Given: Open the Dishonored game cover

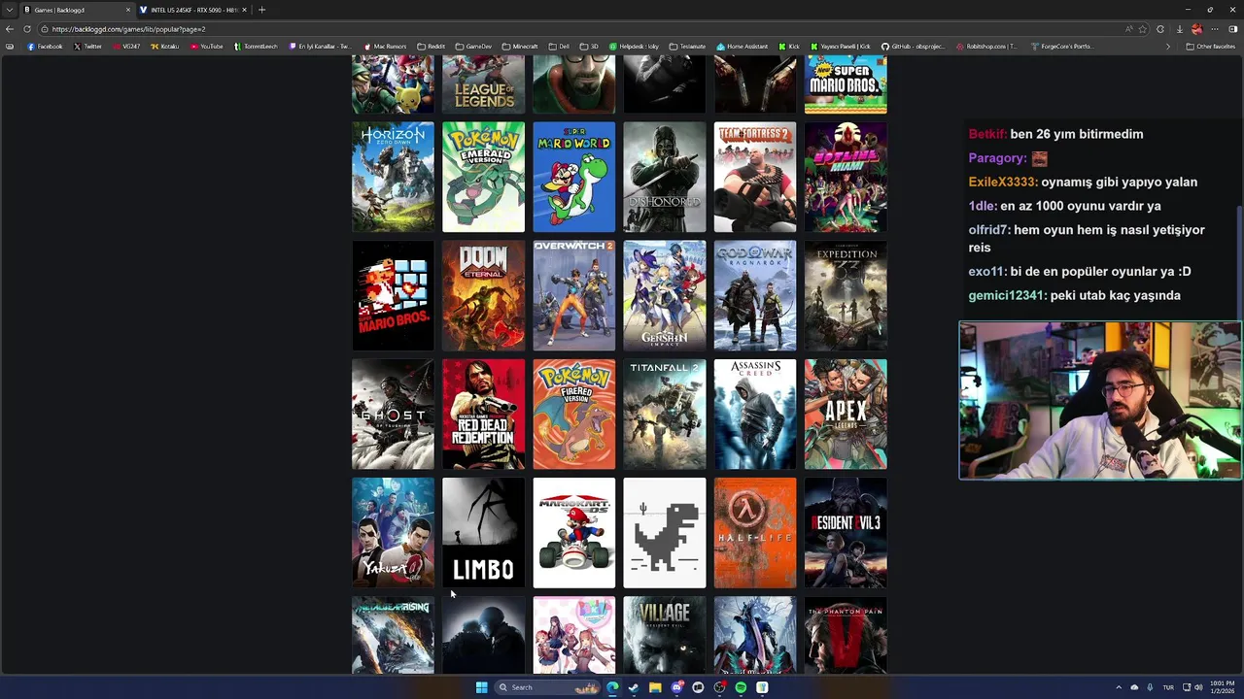Looking at the screenshot, I should [x=664, y=177].
